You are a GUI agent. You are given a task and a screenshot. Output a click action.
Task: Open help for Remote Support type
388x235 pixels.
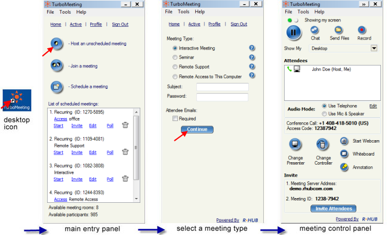[x=252, y=67]
